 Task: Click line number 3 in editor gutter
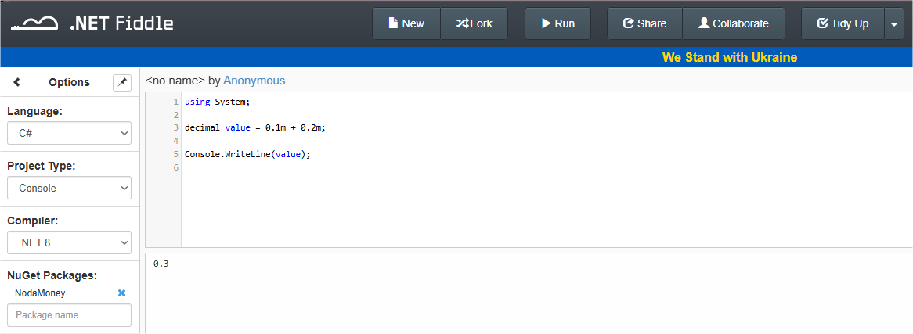pyautogui.click(x=176, y=128)
